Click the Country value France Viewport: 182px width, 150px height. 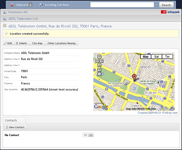click(25, 83)
